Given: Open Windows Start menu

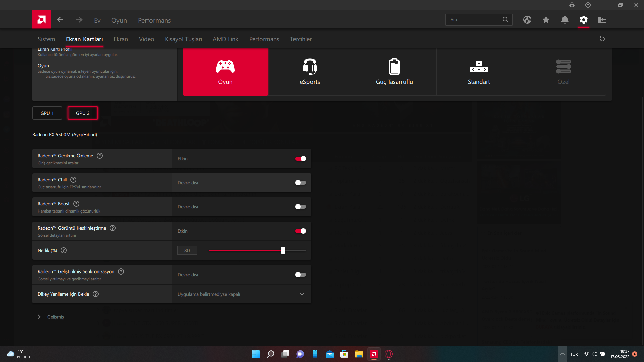Looking at the screenshot, I should pyautogui.click(x=256, y=354).
